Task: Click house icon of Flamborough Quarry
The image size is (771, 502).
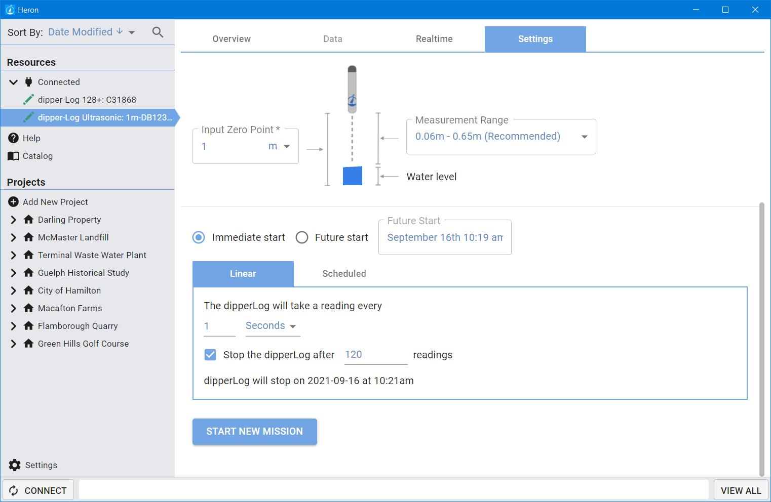Action: 29,326
